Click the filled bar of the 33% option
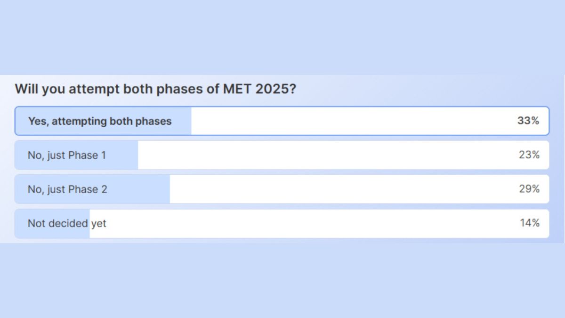The height and width of the screenshot is (318, 565). pos(181,121)
